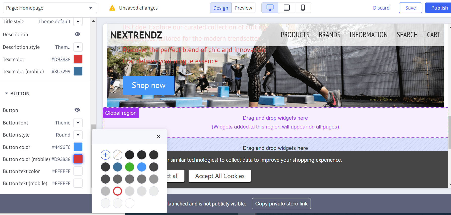This screenshot has height=215, width=451.
Task: Switch to mobile view icon
Action: [x=303, y=8]
